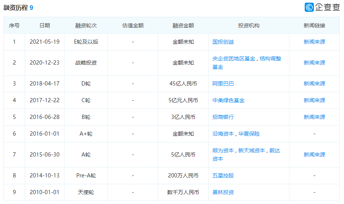This screenshot has width=344, height=204.
Task: Select the date cell 2018-04-17
Action: (45, 84)
